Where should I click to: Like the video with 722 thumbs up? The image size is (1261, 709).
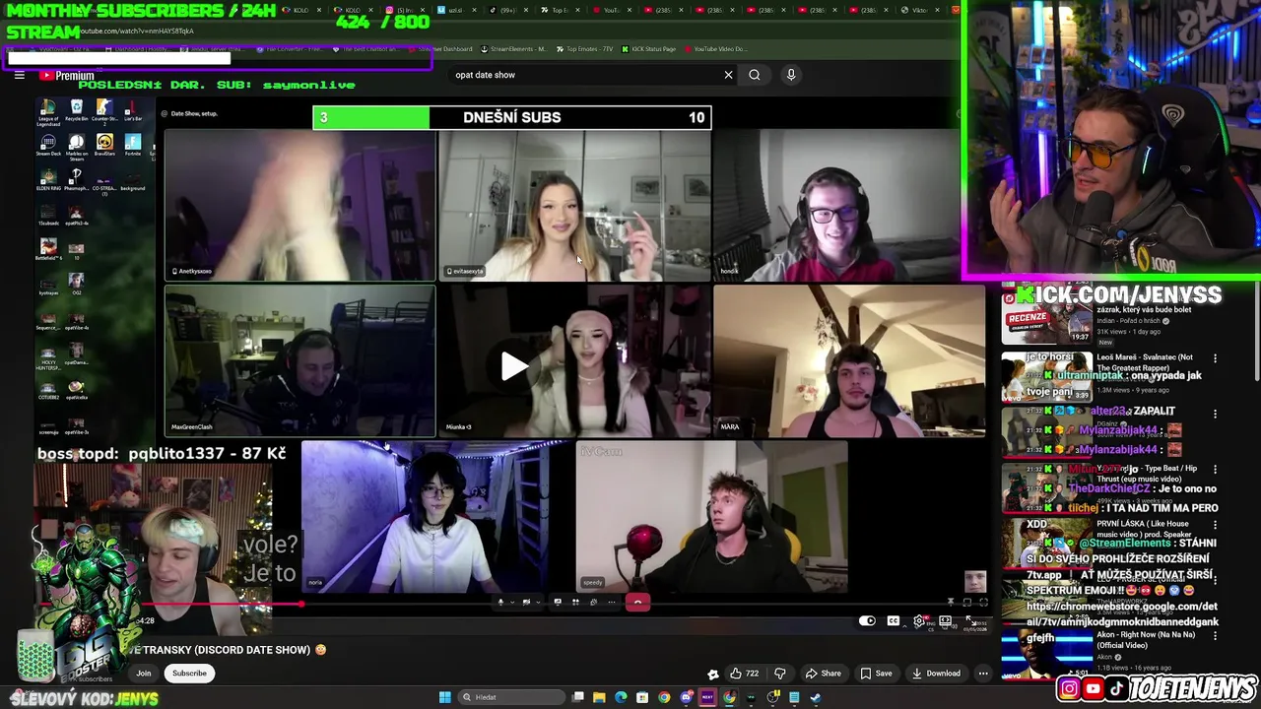[x=744, y=674]
